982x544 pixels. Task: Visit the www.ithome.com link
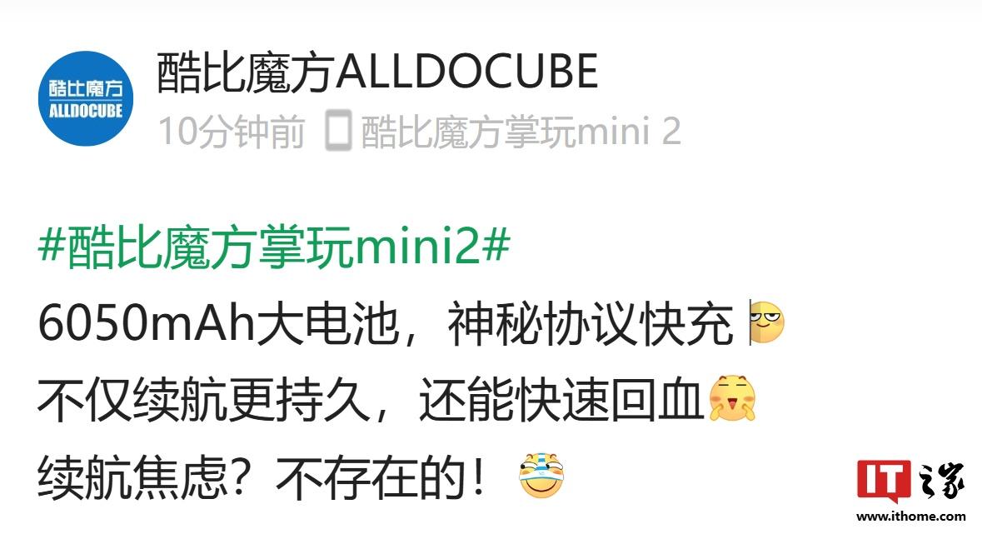coord(911,517)
